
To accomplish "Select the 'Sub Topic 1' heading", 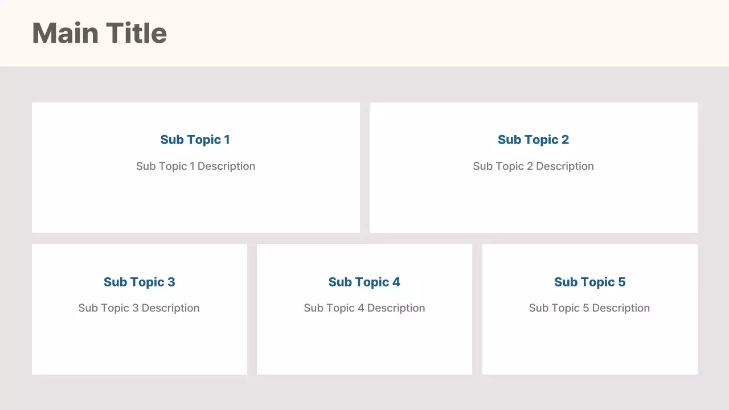I will [x=195, y=140].
